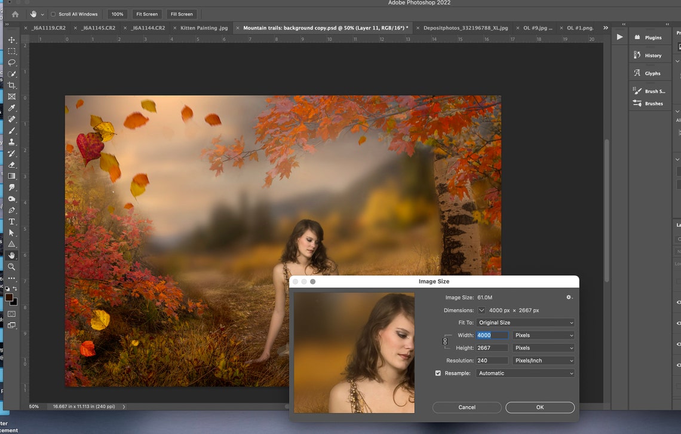
Task: Open the Fit To dropdown
Action: click(524, 322)
